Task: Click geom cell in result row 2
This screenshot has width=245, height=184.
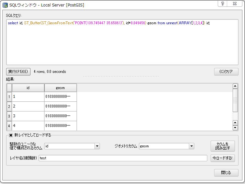Action: [60, 106]
